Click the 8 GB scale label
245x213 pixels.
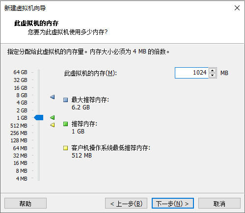(22, 95)
